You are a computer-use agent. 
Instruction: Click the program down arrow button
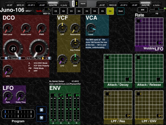tap(41, 118)
